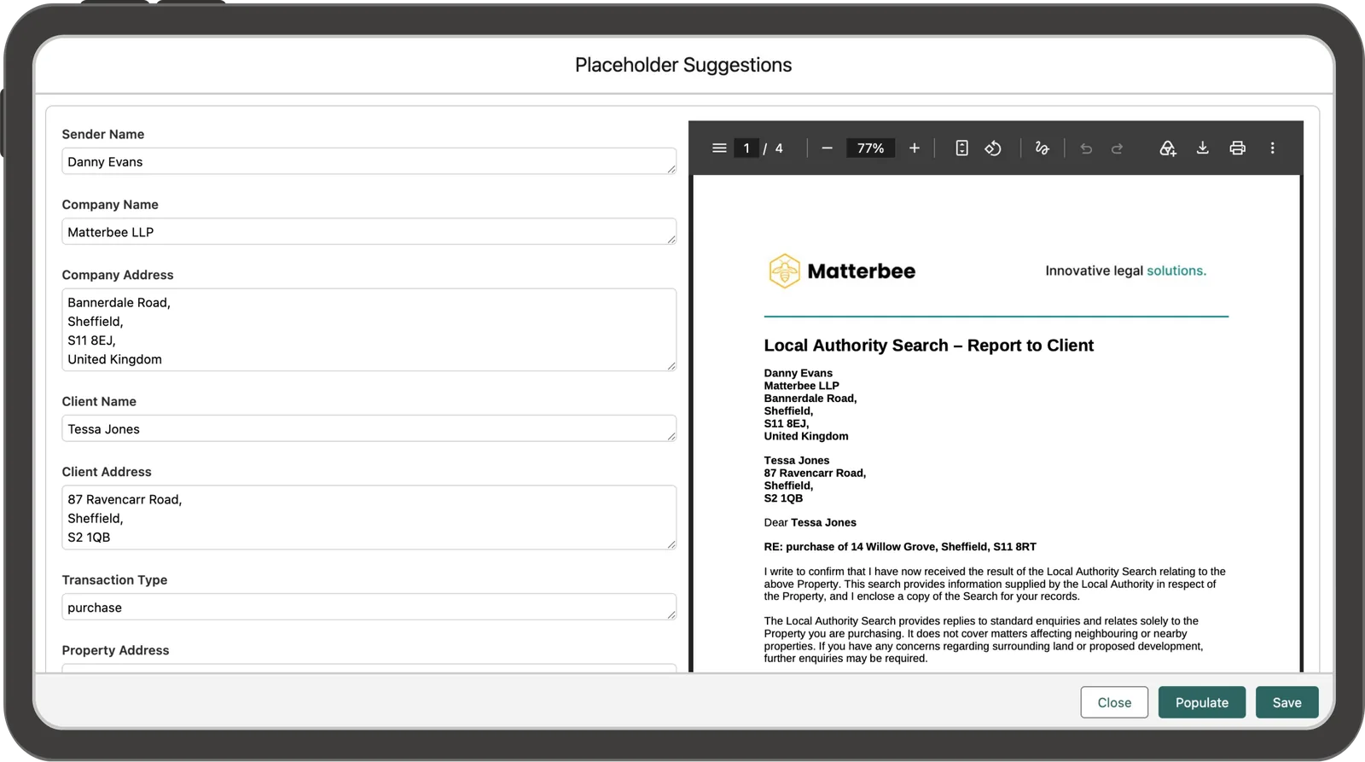The image size is (1365, 762).
Task: Fit the PDF page to the viewer
Action: pyautogui.click(x=961, y=148)
